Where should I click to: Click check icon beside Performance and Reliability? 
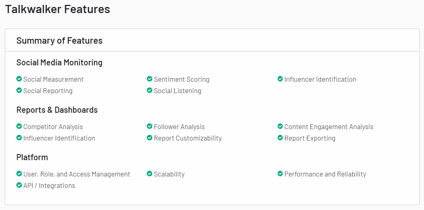coord(280,174)
